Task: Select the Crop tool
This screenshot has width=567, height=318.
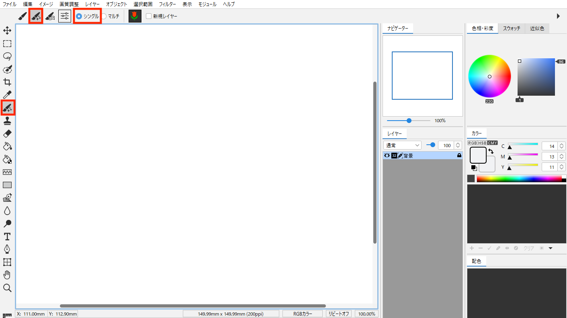Action: tap(7, 82)
